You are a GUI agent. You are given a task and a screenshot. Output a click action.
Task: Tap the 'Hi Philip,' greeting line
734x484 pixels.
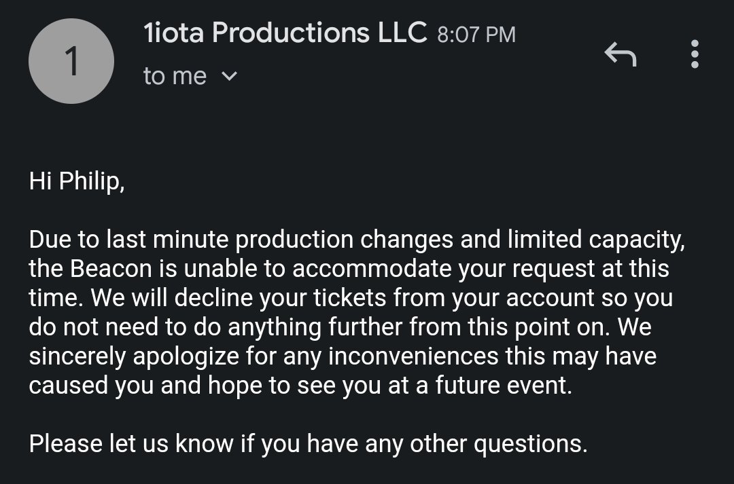click(x=77, y=181)
